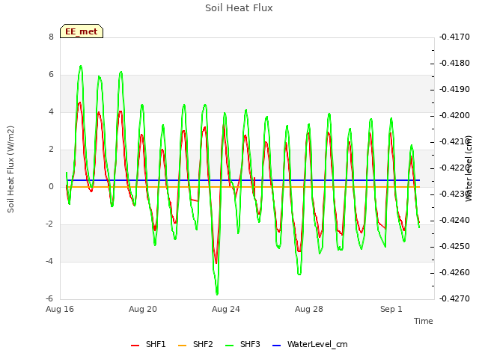479x359 pixels.
Task: Click the Aug 28 x-axis tick label
Action: 309,309
